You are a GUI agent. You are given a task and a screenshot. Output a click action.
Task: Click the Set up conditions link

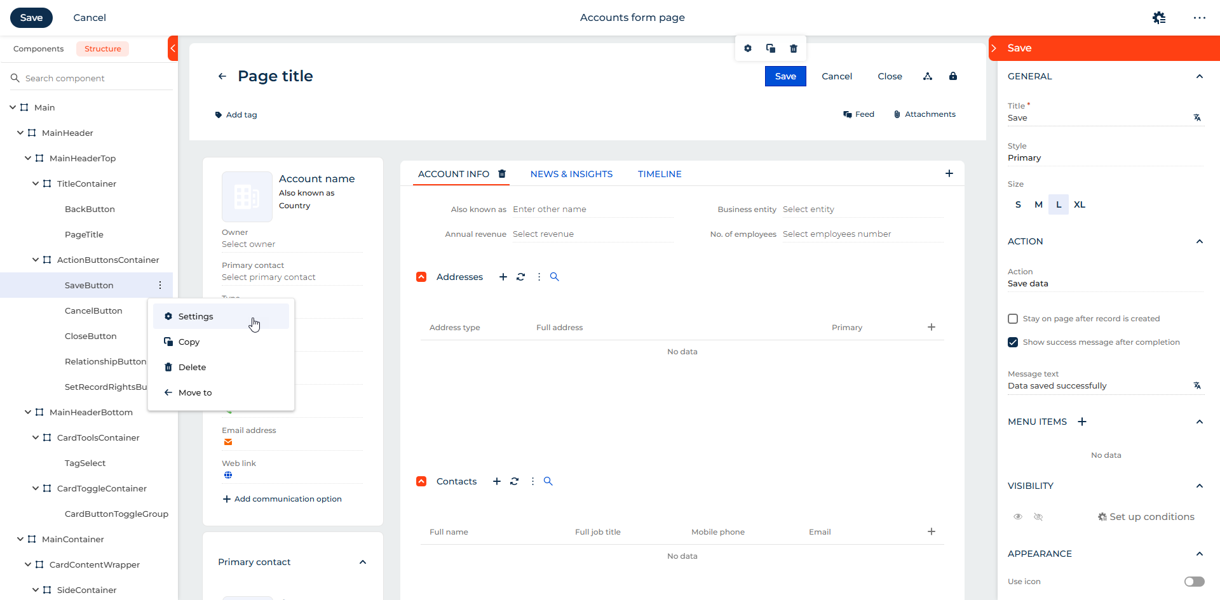point(1146,517)
